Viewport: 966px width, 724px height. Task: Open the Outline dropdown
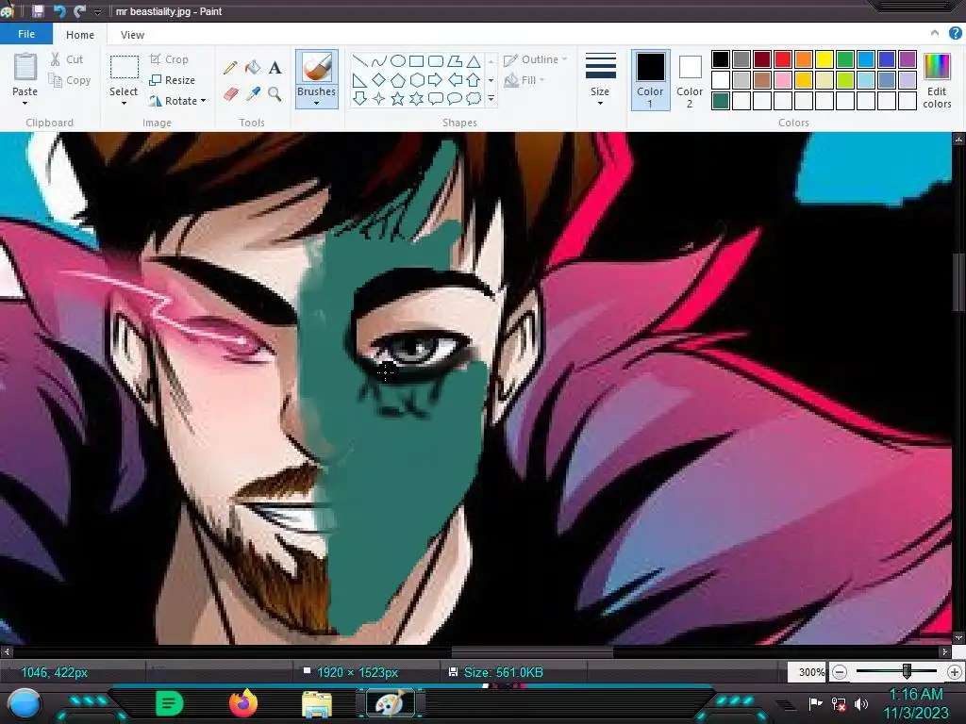536,59
